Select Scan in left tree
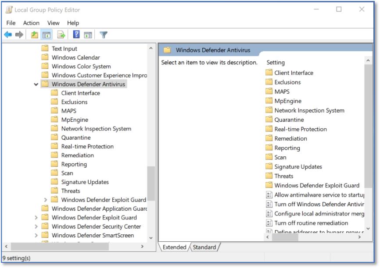Viewport: 380px width, 268px height. point(67,173)
